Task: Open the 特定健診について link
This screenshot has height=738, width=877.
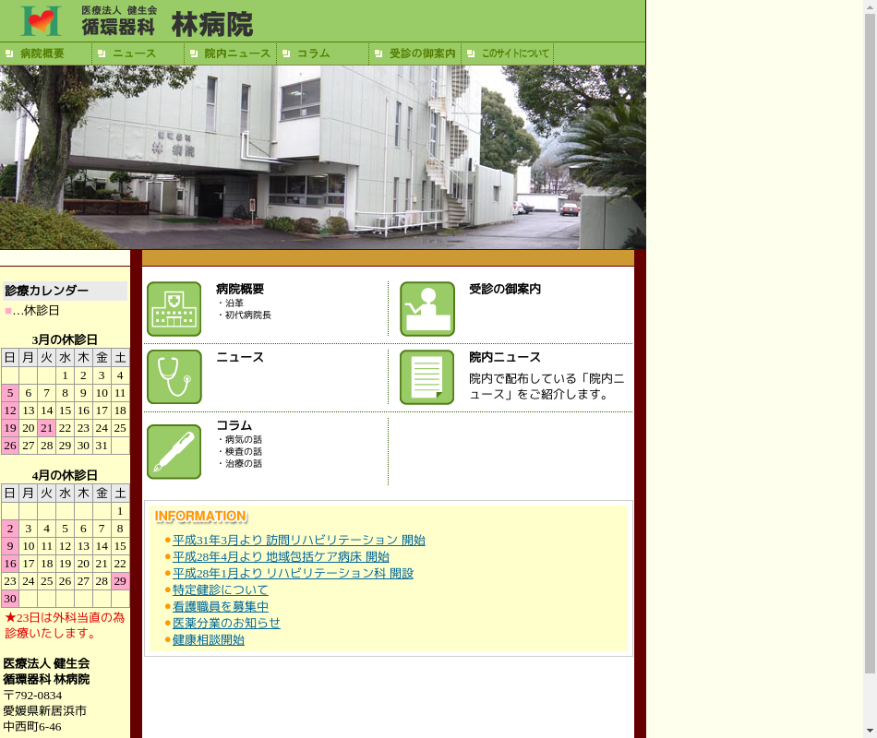Action: [220, 590]
